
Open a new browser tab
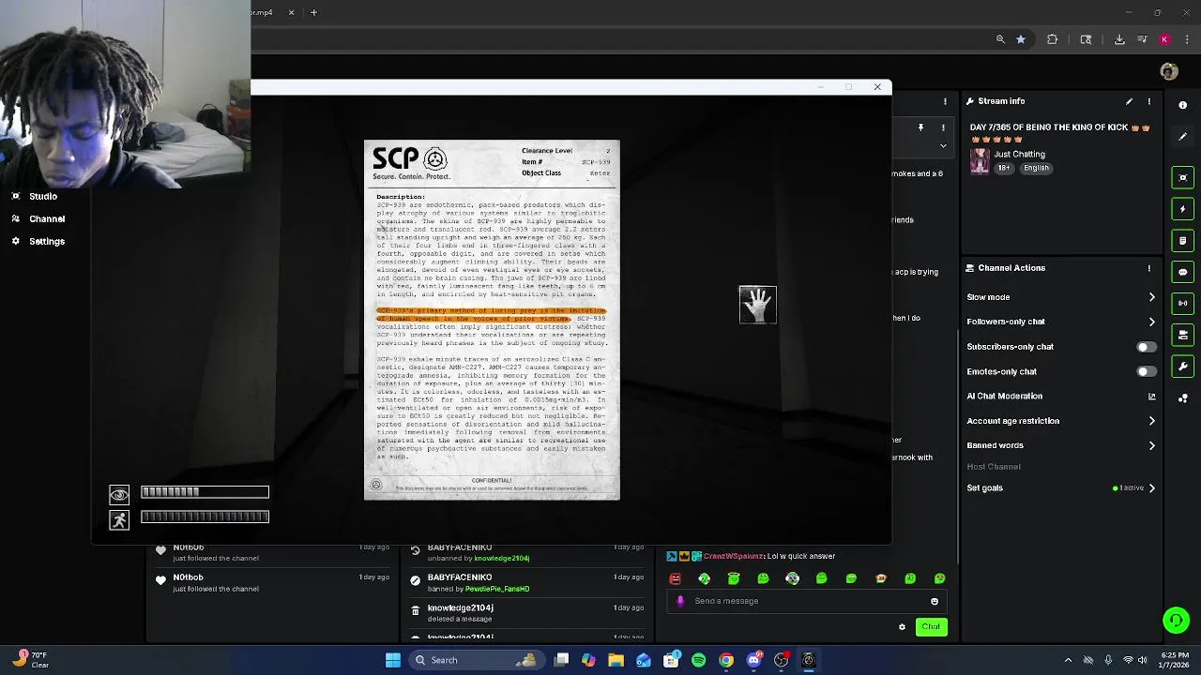[x=313, y=12]
